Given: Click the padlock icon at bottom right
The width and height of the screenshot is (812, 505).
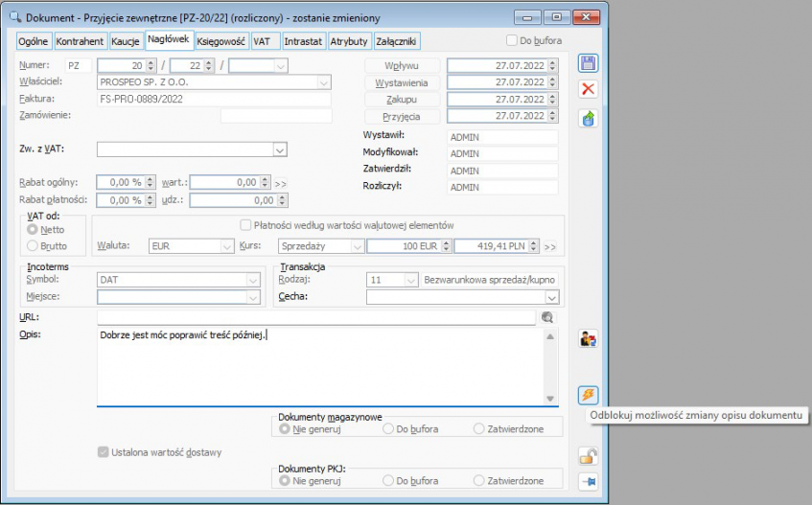Looking at the screenshot, I should (588, 456).
